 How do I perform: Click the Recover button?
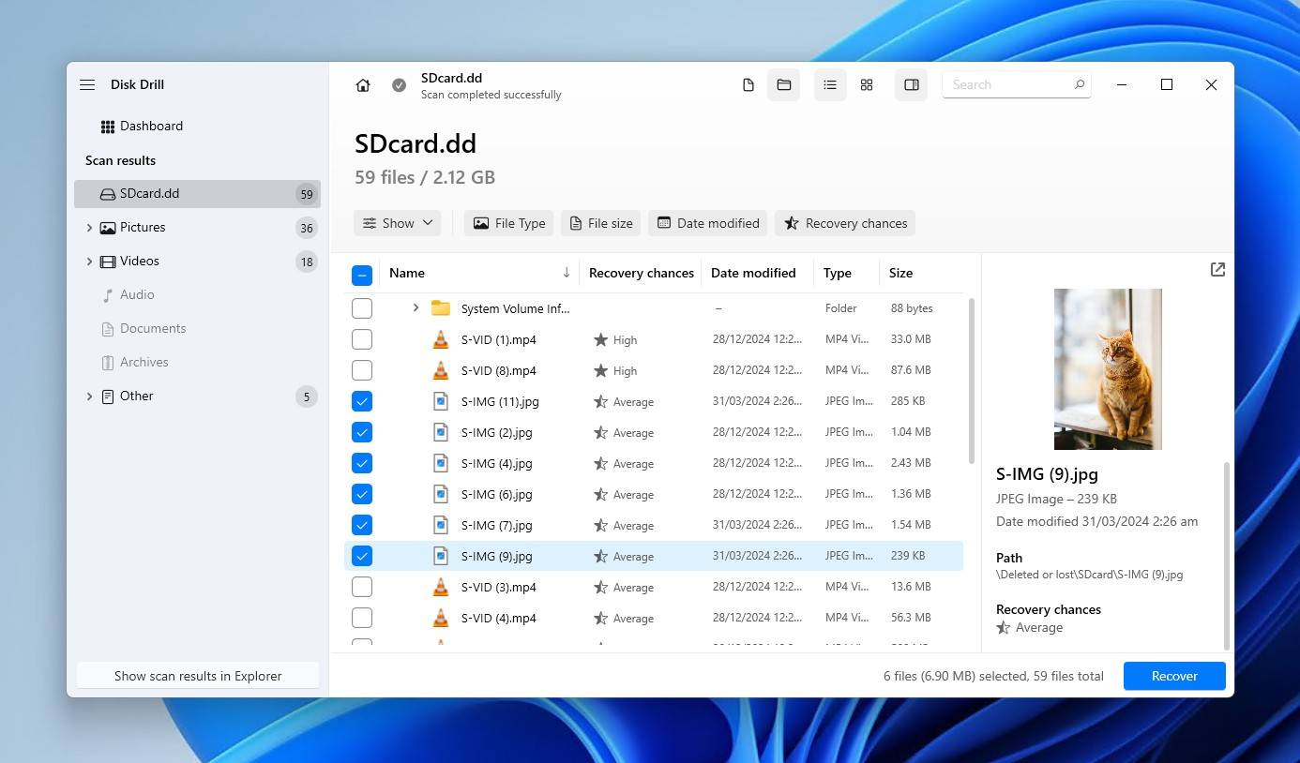click(1174, 676)
